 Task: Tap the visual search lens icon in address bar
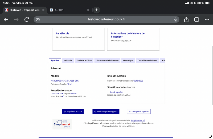tap(38, 20)
